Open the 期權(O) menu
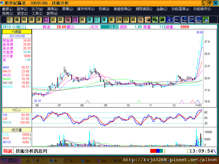This screenshot has height=164, width=219. [68, 9]
